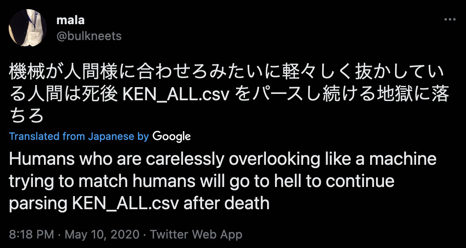The width and height of the screenshot is (466, 248).
Task: Click the "Translated from Japanese by" link
Action: (79, 137)
